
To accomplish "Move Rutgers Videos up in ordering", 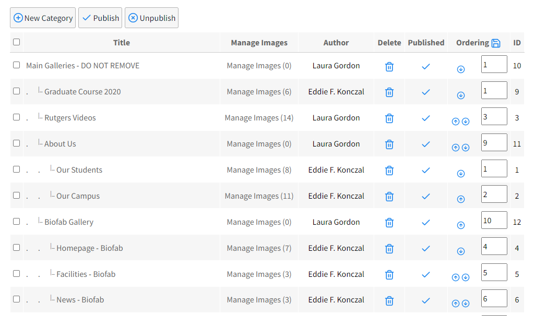I will coord(456,121).
